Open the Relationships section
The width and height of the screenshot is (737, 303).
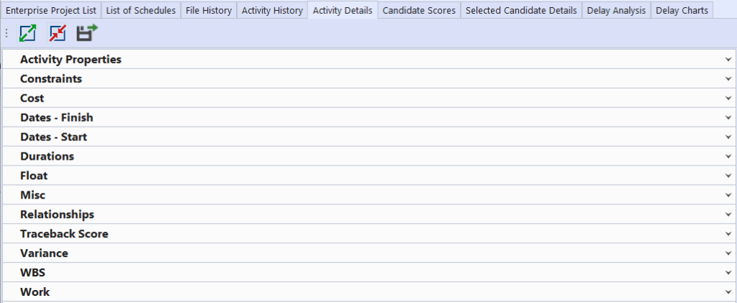(57, 215)
